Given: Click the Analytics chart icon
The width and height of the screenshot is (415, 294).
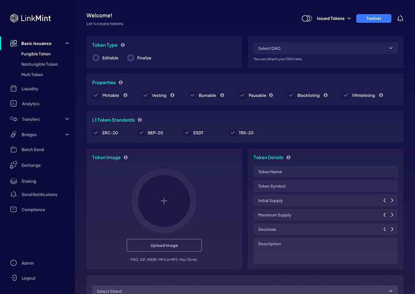Looking at the screenshot, I should click(13, 103).
